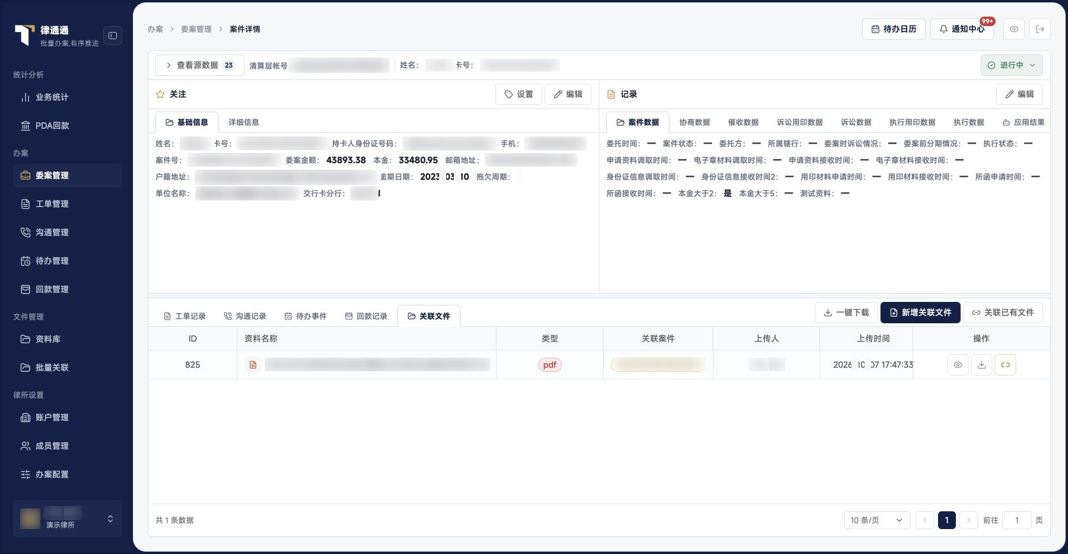Click the PDF file icon in row 825
1068x554 pixels.
click(x=253, y=365)
